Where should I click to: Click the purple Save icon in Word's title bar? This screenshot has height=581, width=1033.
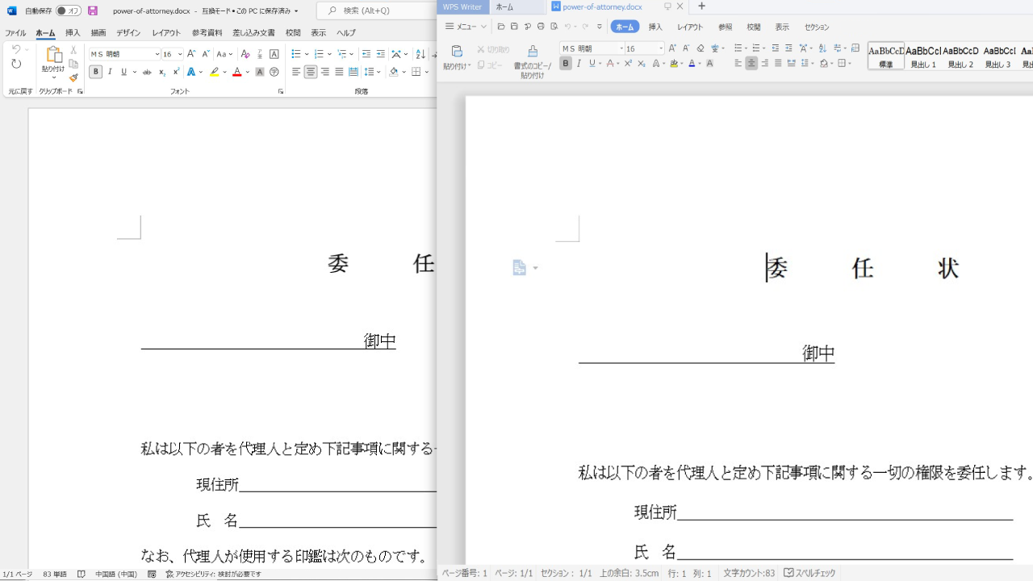(93, 10)
